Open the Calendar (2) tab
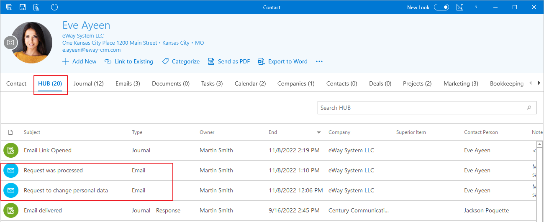The height and width of the screenshot is (222, 544). point(250,83)
